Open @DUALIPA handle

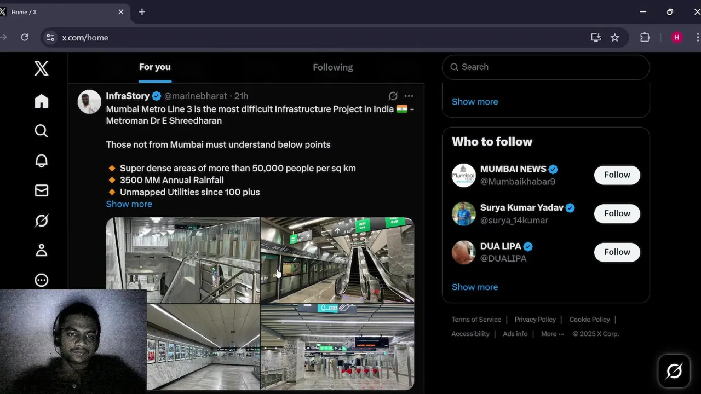[503, 258]
